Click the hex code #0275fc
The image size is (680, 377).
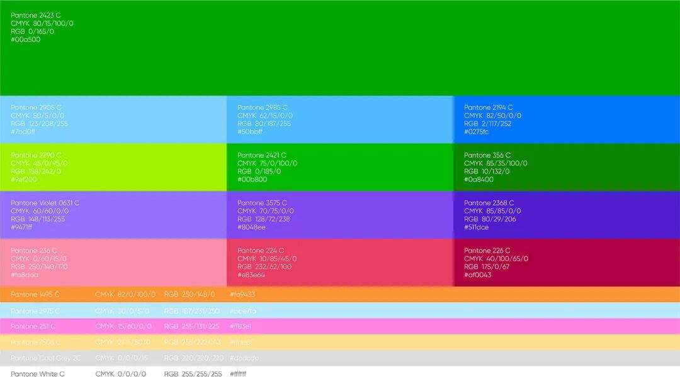[476, 131]
